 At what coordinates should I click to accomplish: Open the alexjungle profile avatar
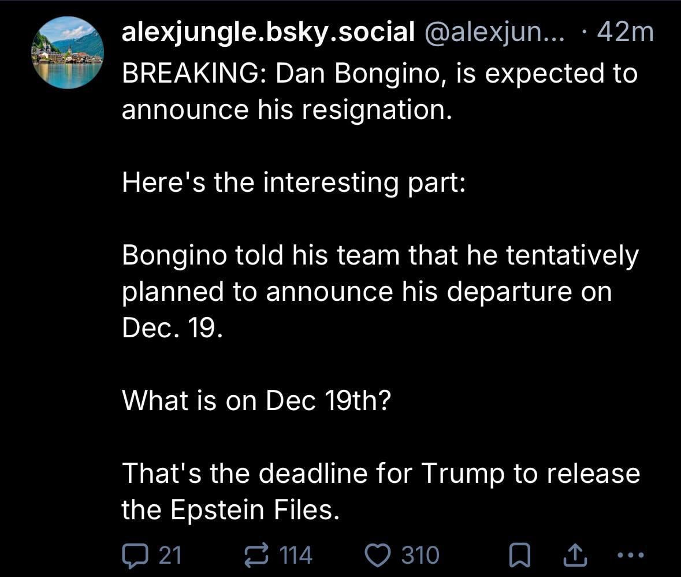coord(67,53)
